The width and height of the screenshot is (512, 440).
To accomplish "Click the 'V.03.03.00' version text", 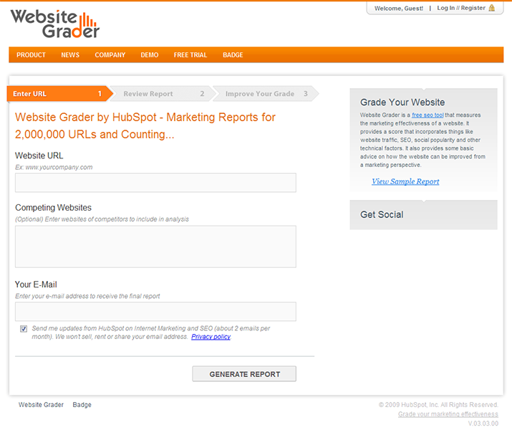I will [483, 424].
